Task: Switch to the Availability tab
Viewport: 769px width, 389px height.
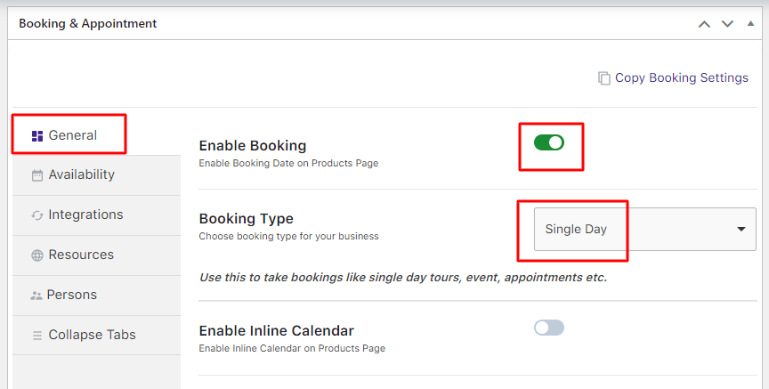Action: click(81, 175)
